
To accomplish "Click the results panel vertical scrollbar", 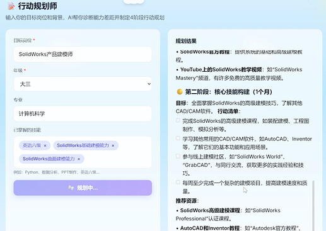I will (313, 206).
